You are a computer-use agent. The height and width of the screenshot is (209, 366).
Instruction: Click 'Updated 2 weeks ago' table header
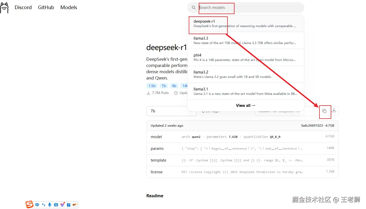pyautogui.click(x=167, y=126)
